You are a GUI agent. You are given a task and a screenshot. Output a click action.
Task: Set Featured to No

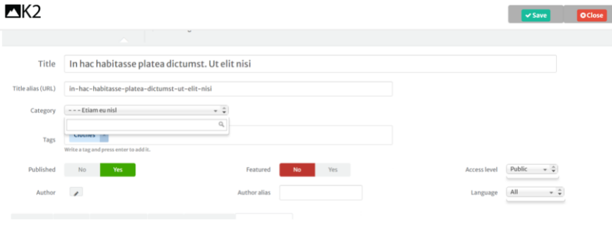297,169
